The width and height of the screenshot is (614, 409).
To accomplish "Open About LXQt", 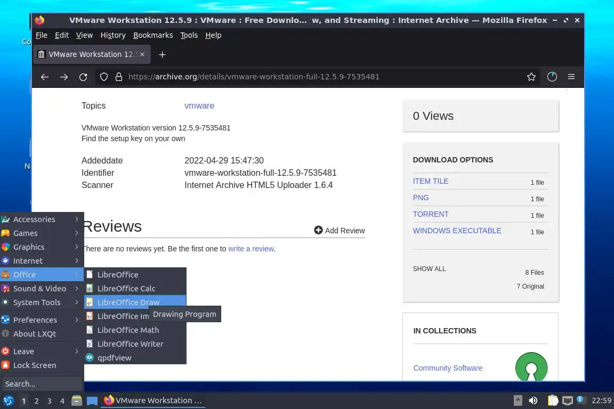I will click(x=42, y=334).
